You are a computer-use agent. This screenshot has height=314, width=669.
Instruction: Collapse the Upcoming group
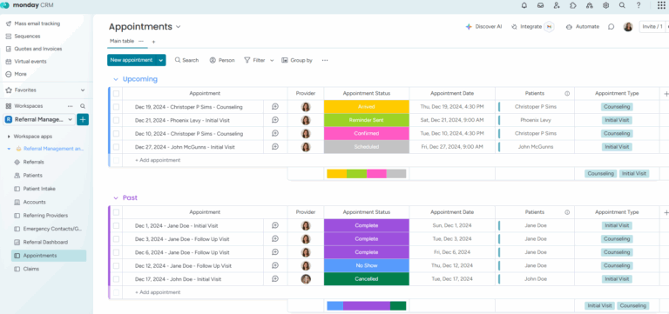pyautogui.click(x=115, y=79)
